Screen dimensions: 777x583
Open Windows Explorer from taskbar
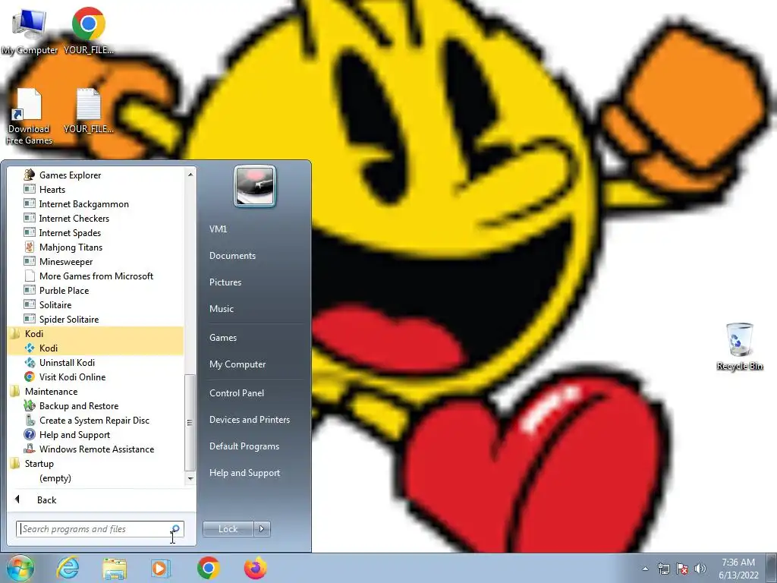tap(115, 568)
